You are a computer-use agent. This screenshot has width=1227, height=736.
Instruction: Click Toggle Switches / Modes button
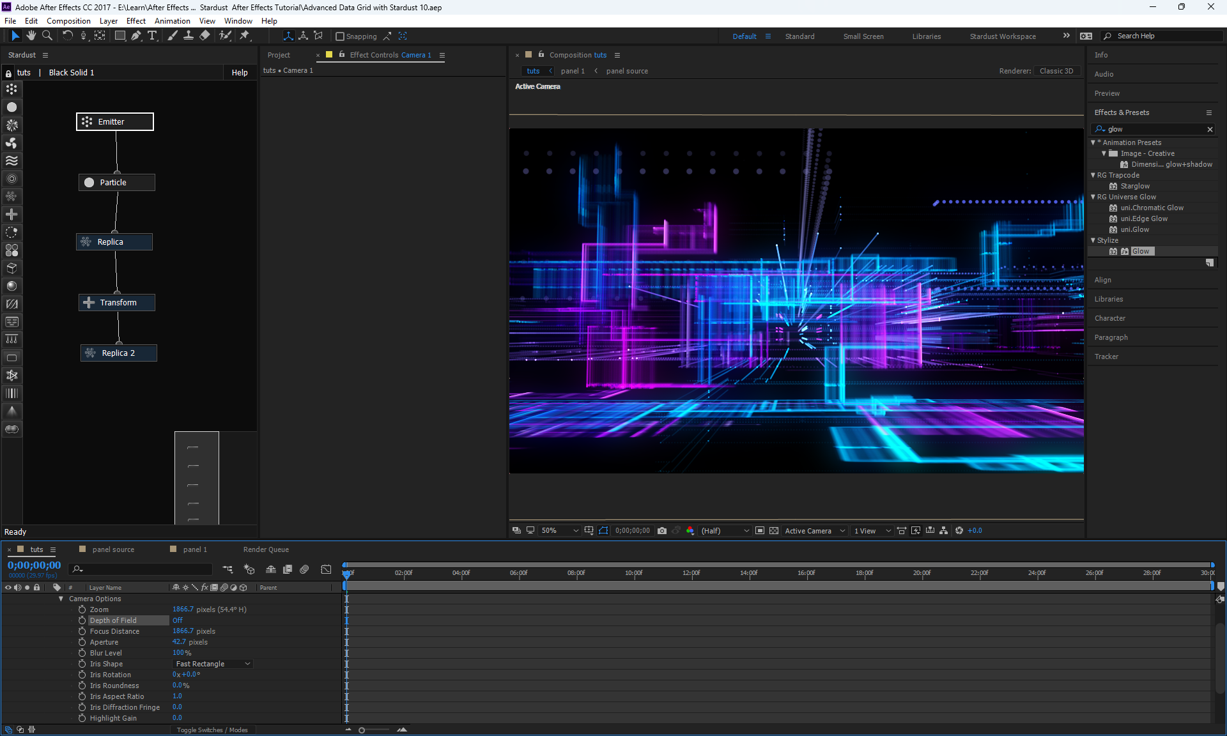coord(212,730)
